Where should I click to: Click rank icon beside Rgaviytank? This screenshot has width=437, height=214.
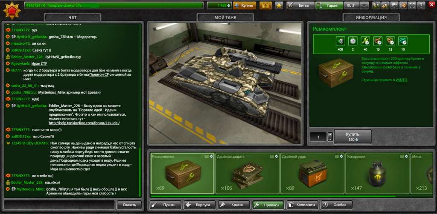tap(8, 64)
